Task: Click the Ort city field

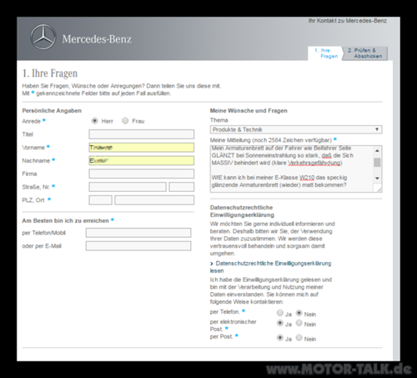Action: (x=154, y=200)
